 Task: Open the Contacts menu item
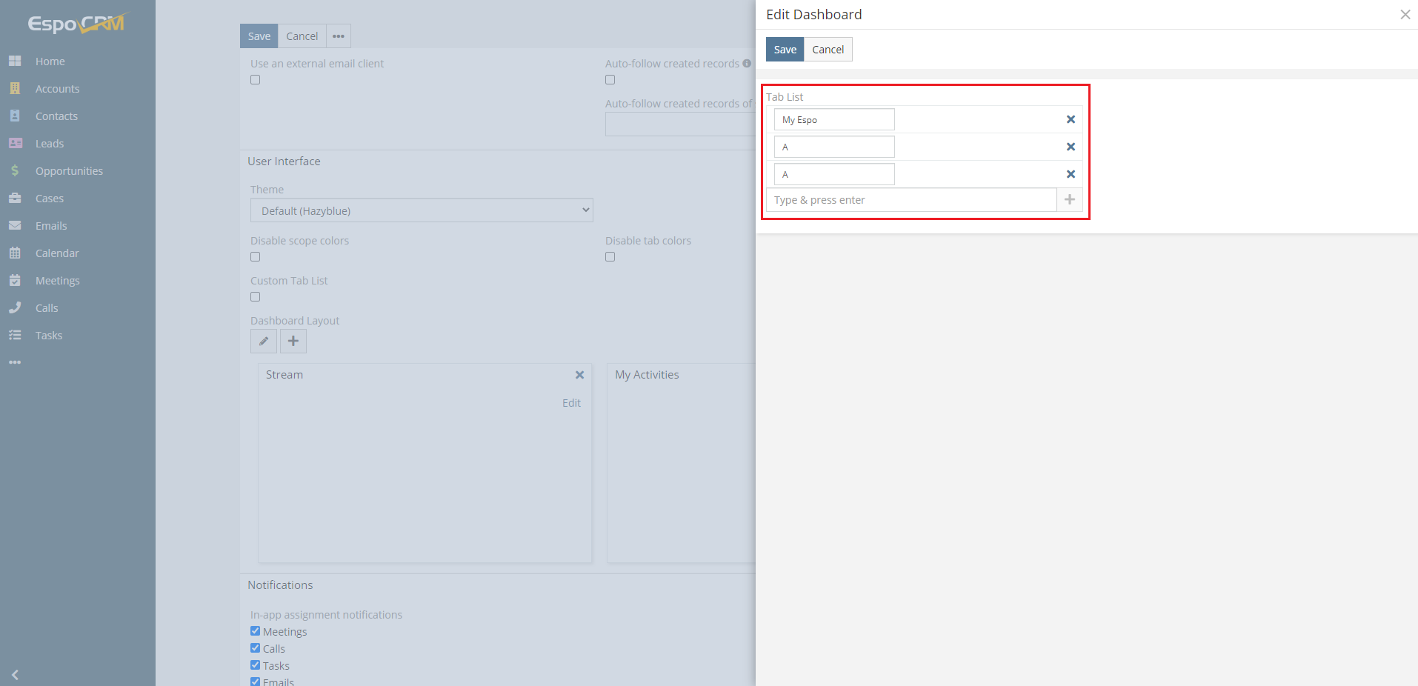click(56, 116)
